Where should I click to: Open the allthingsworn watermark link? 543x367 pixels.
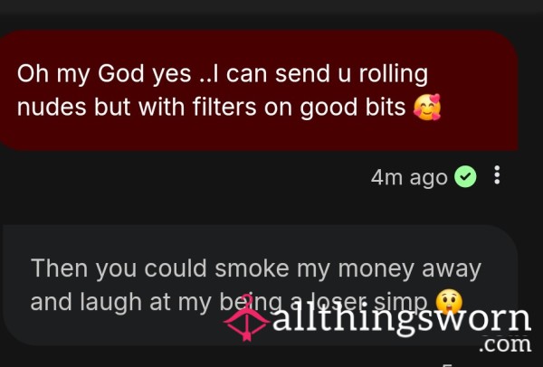402,318
